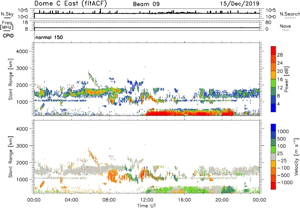The image size is (300, 208).
Task: Click the '18' frequency axis tick
Action: coord(25,23)
